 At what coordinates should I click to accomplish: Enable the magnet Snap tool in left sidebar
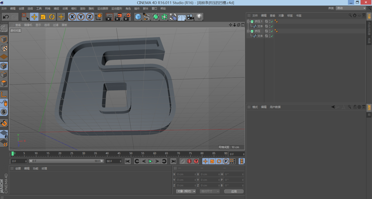click(x=4, y=123)
